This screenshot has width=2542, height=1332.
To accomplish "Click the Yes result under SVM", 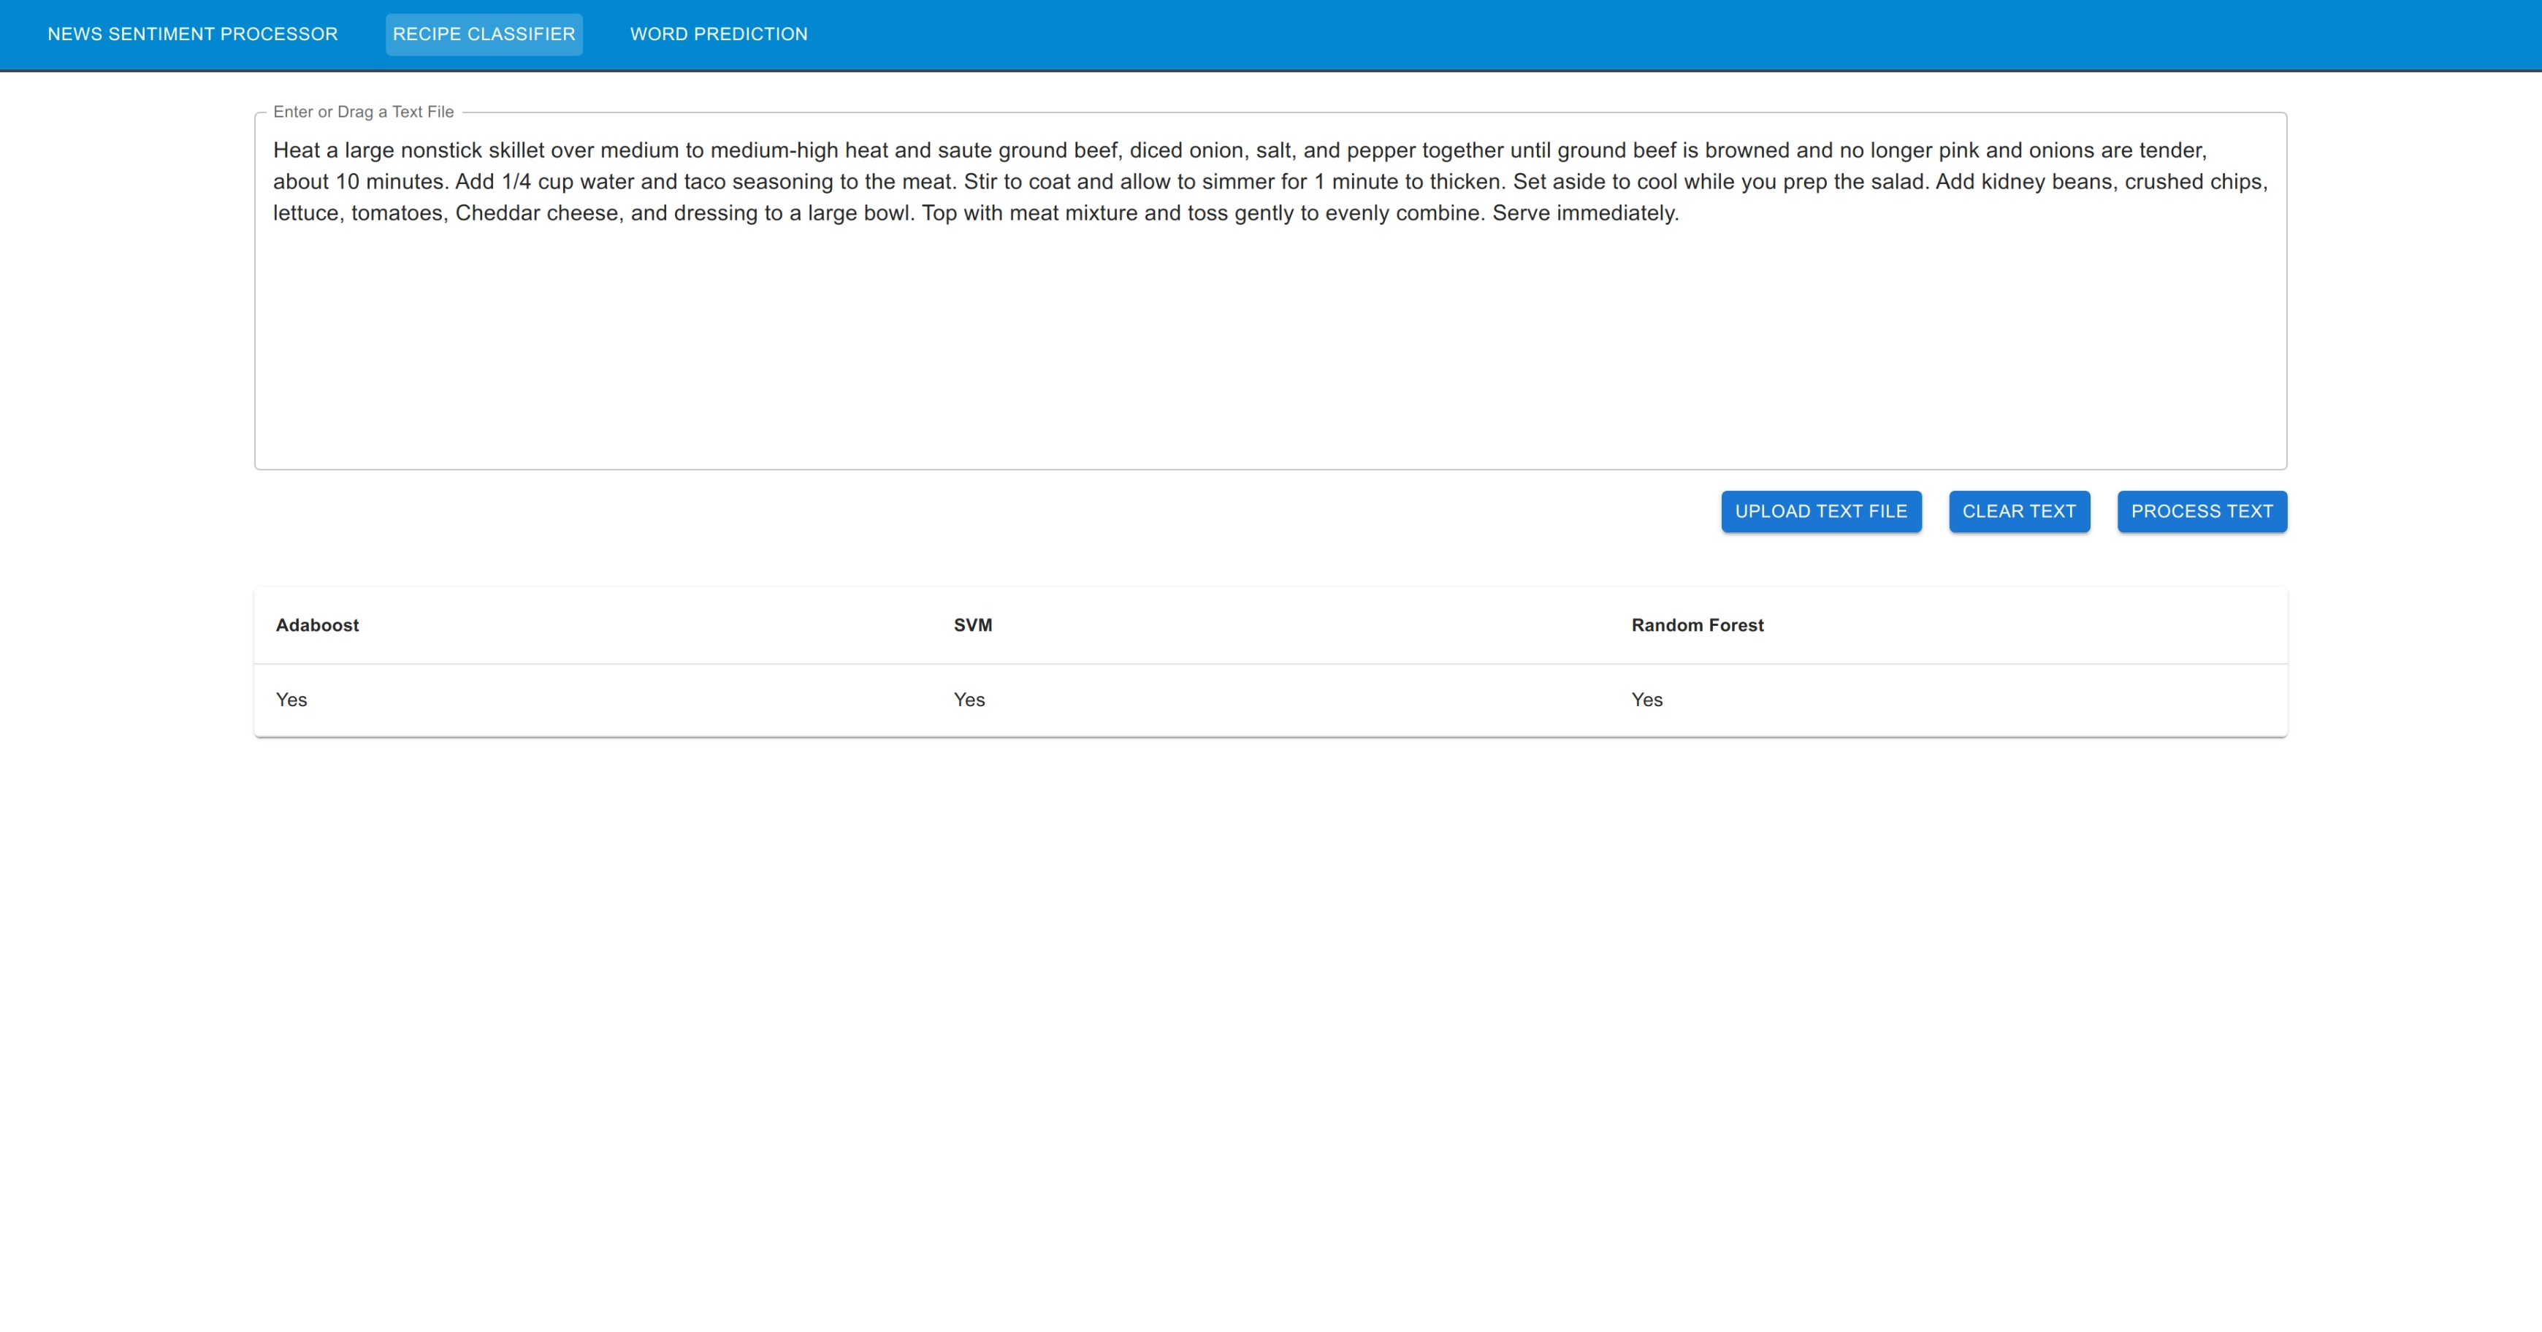I will pyautogui.click(x=969, y=700).
